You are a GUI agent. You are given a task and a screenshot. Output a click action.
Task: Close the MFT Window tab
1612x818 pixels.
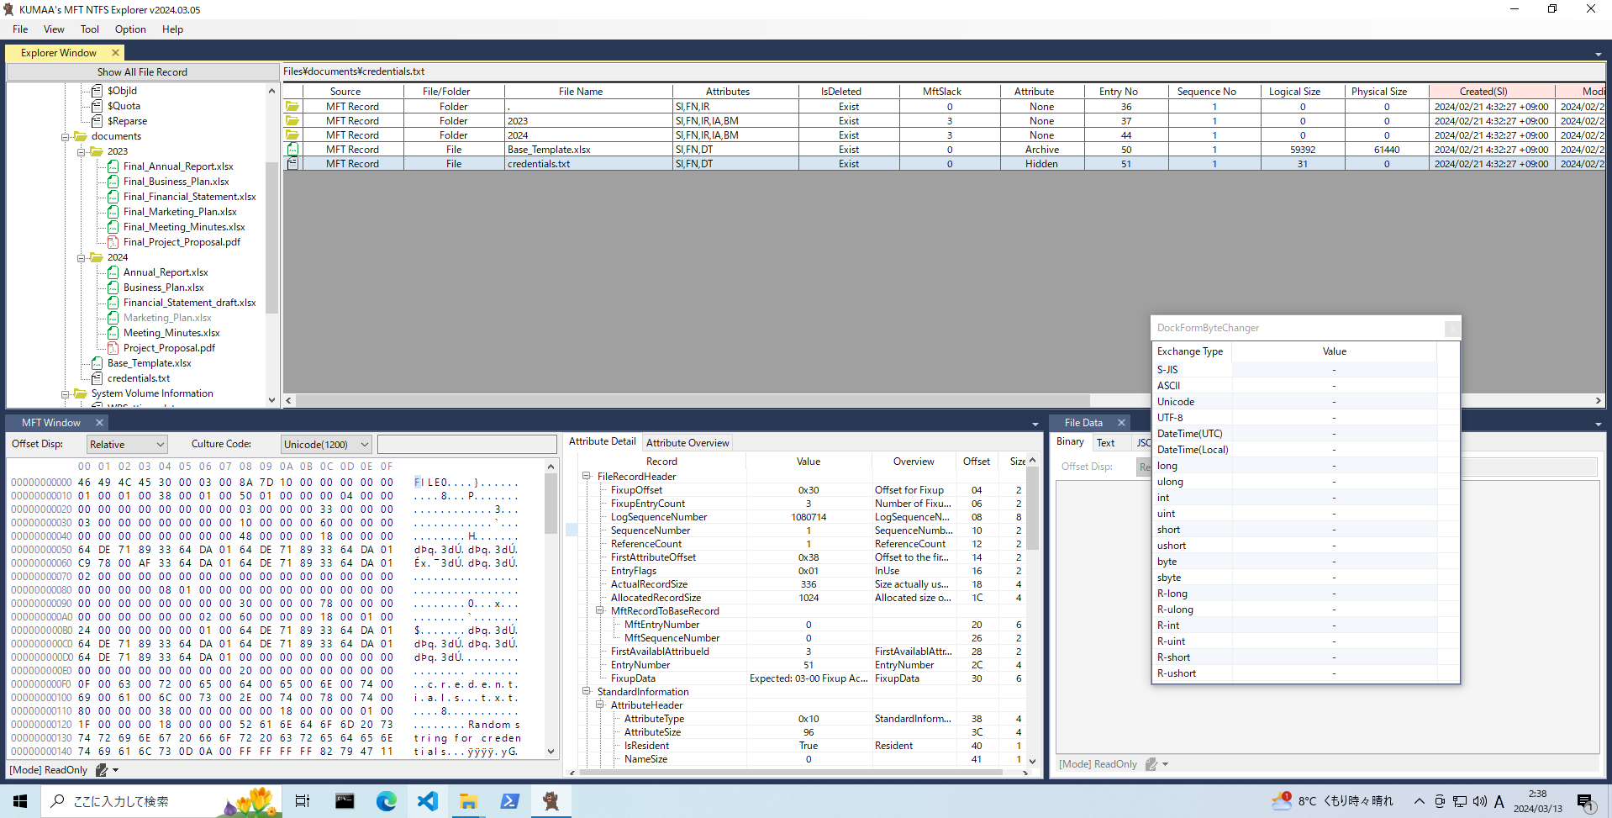coord(99,423)
